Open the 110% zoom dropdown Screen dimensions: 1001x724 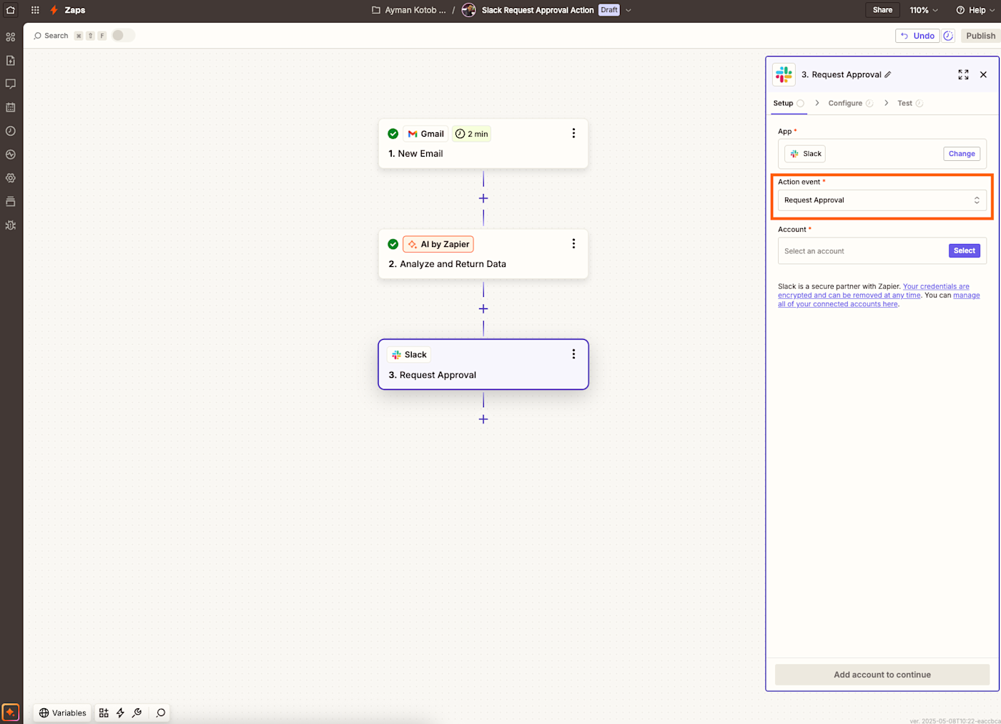tap(924, 10)
